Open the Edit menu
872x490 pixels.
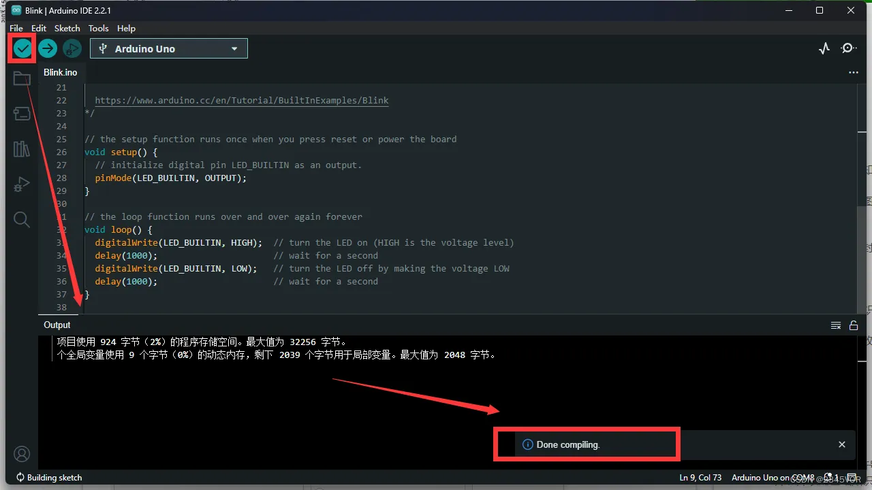click(39, 28)
